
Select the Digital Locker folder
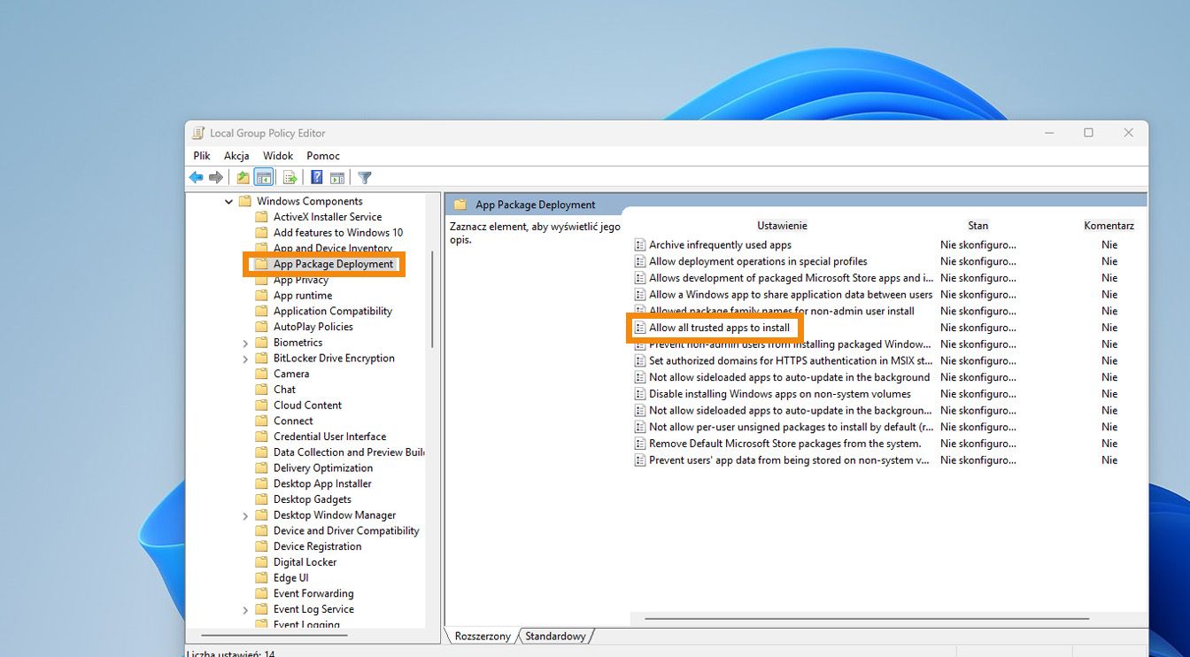point(305,562)
